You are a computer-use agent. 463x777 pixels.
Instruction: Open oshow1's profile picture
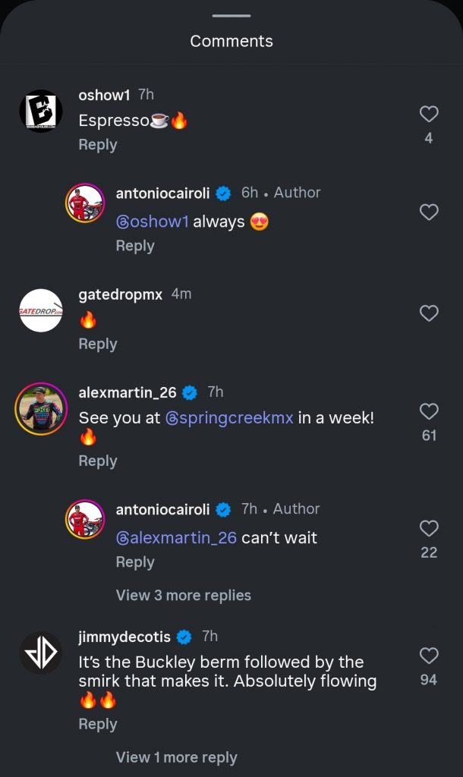point(40,112)
